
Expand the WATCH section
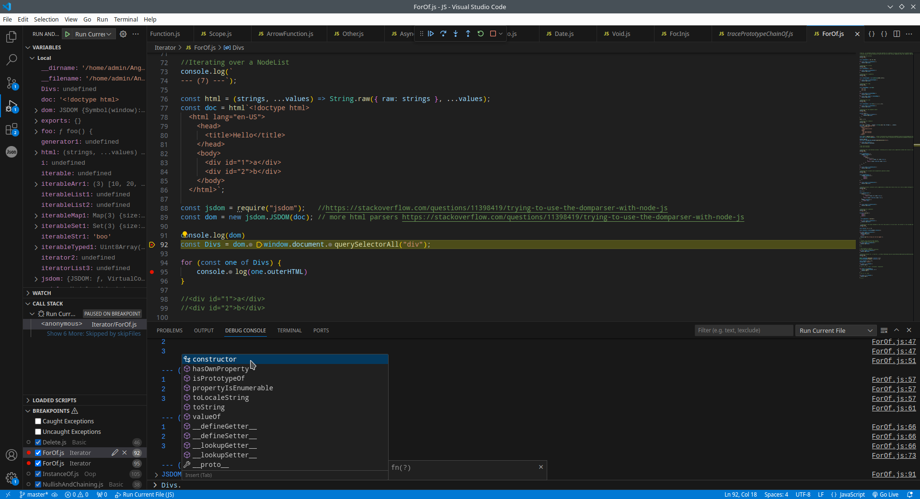[42, 293]
